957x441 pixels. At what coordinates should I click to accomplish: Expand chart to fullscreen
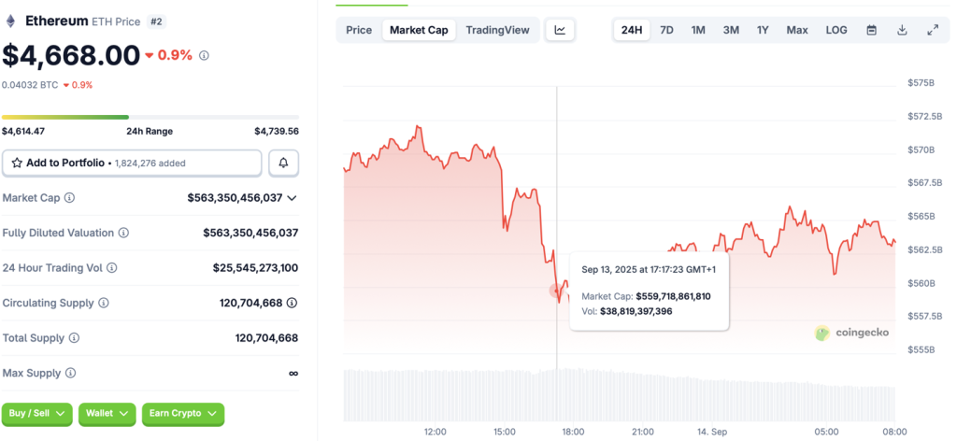pyautogui.click(x=932, y=30)
